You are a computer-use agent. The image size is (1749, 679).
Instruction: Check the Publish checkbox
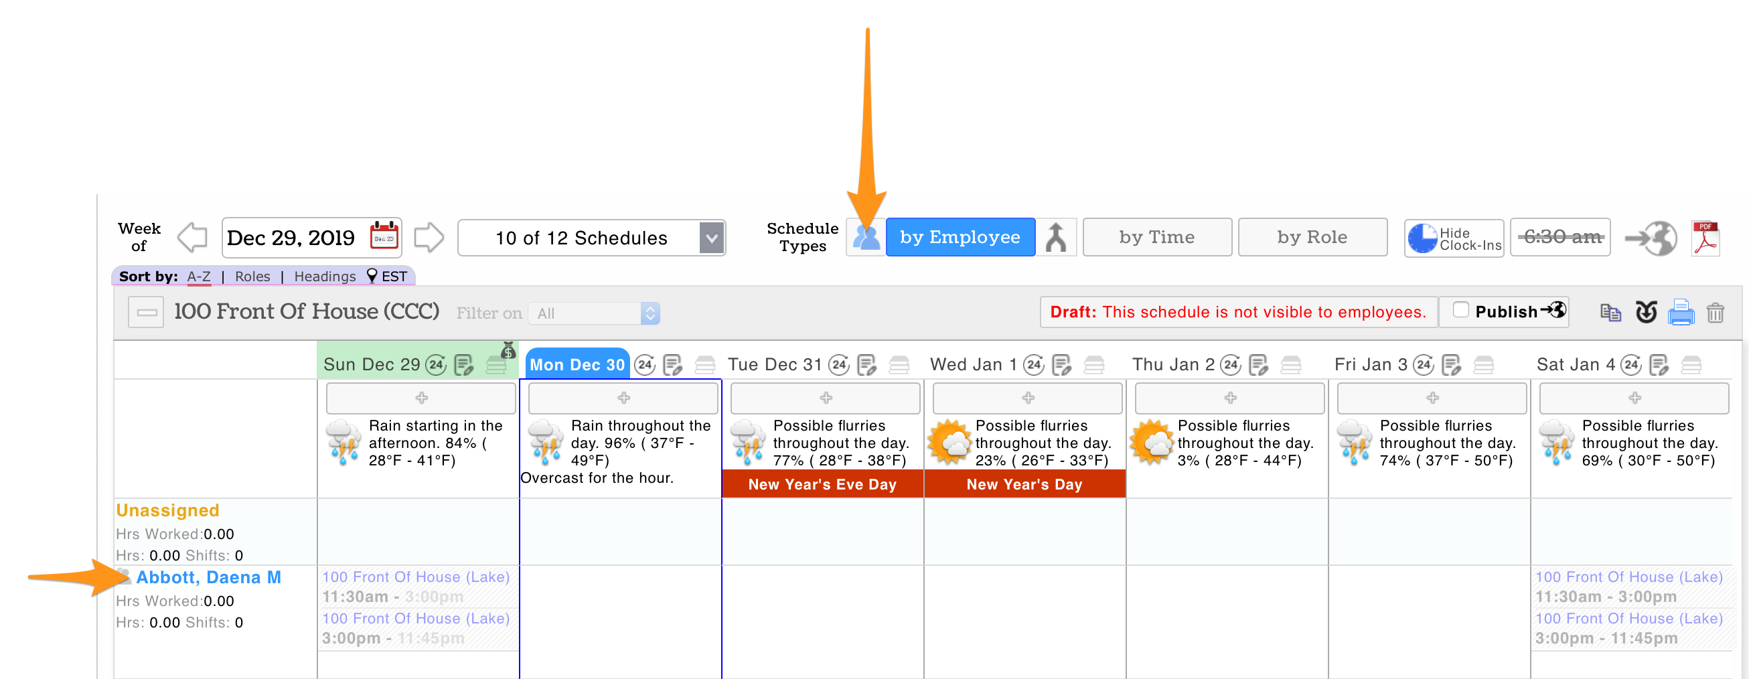(x=1460, y=310)
